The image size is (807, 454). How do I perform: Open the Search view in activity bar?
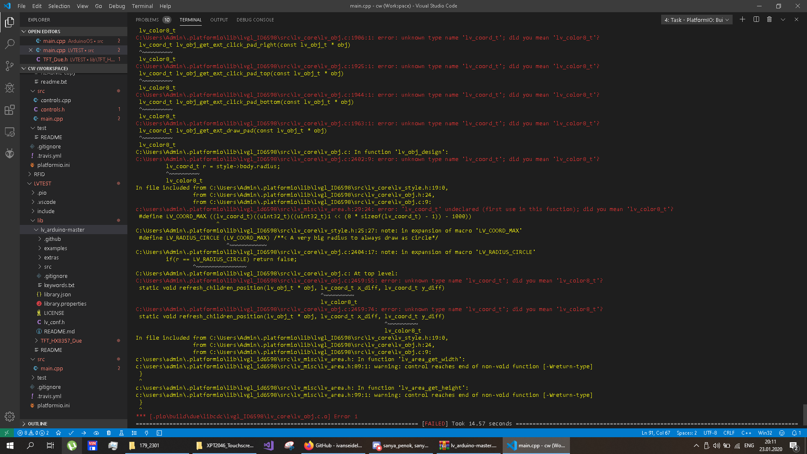pos(10,44)
